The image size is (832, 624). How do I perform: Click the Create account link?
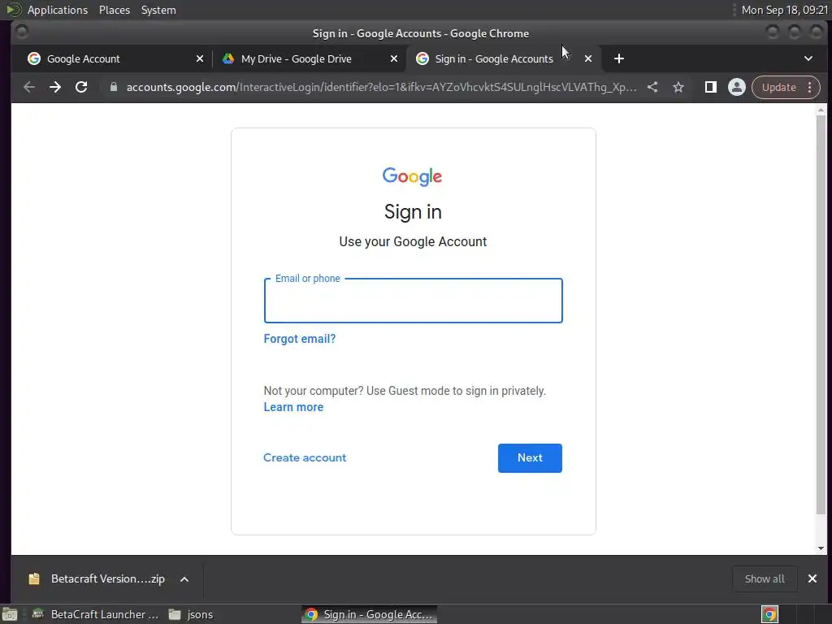pos(305,457)
